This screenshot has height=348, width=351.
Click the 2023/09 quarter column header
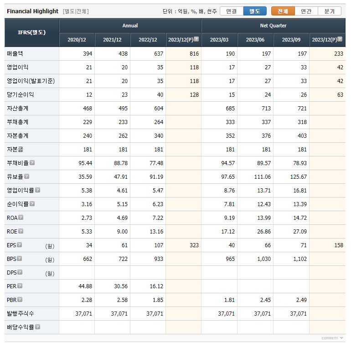pyautogui.click(x=291, y=40)
